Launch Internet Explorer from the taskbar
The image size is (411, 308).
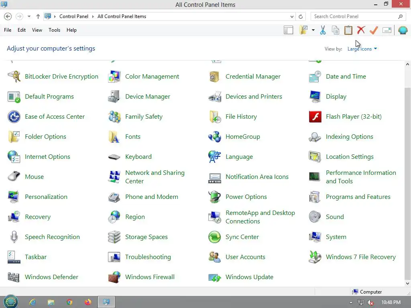(x=33, y=302)
